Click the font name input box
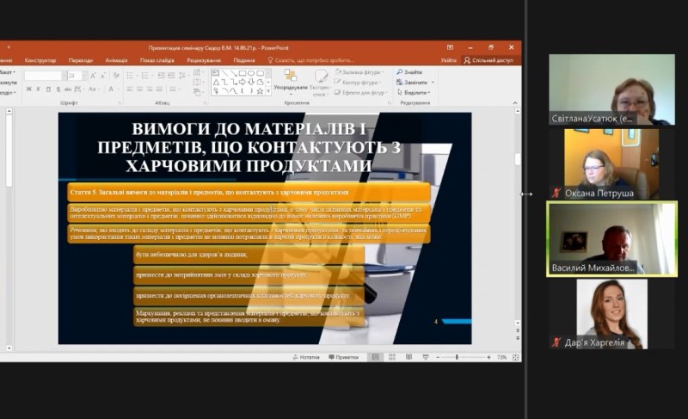 (x=43, y=76)
